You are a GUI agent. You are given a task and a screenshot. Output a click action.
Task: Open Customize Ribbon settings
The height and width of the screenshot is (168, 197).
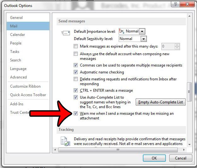[x=28, y=86]
